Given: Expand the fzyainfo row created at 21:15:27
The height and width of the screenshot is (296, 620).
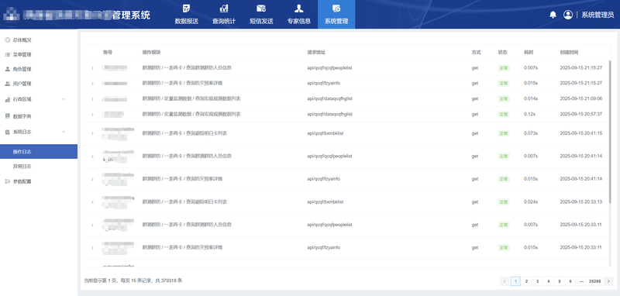Looking at the screenshot, I should pyautogui.click(x=92, y=84).
